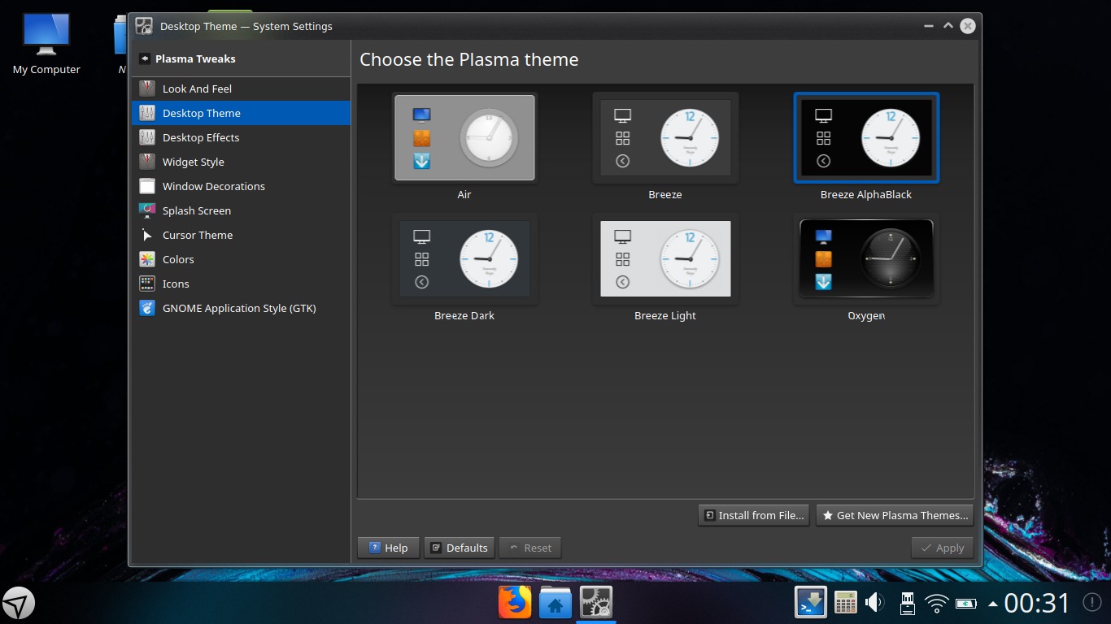Click the Icons sidebar icon
1111x624 pixels.
pos(147,284)
